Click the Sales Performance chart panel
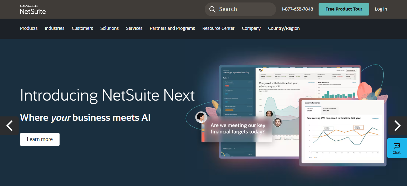 341,130
